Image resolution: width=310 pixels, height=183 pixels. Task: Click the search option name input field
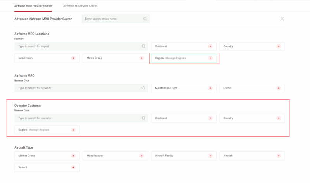[112, 19]
